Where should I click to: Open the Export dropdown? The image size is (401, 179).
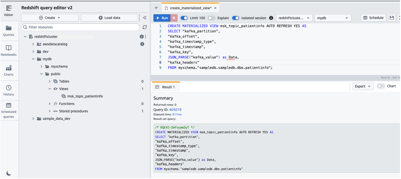coord(363,86)
